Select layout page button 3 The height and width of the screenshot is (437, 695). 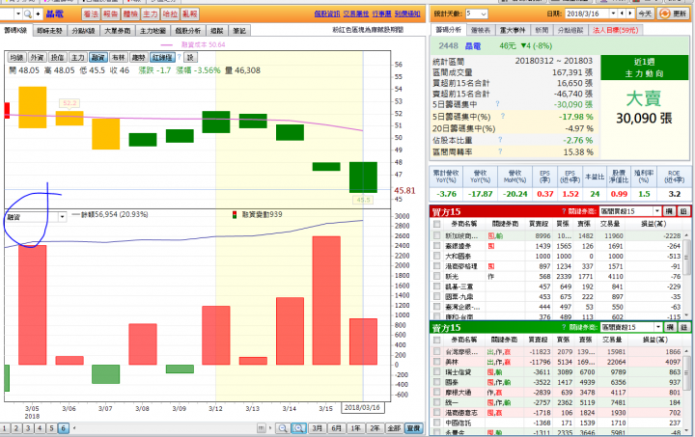click(28, 428)
